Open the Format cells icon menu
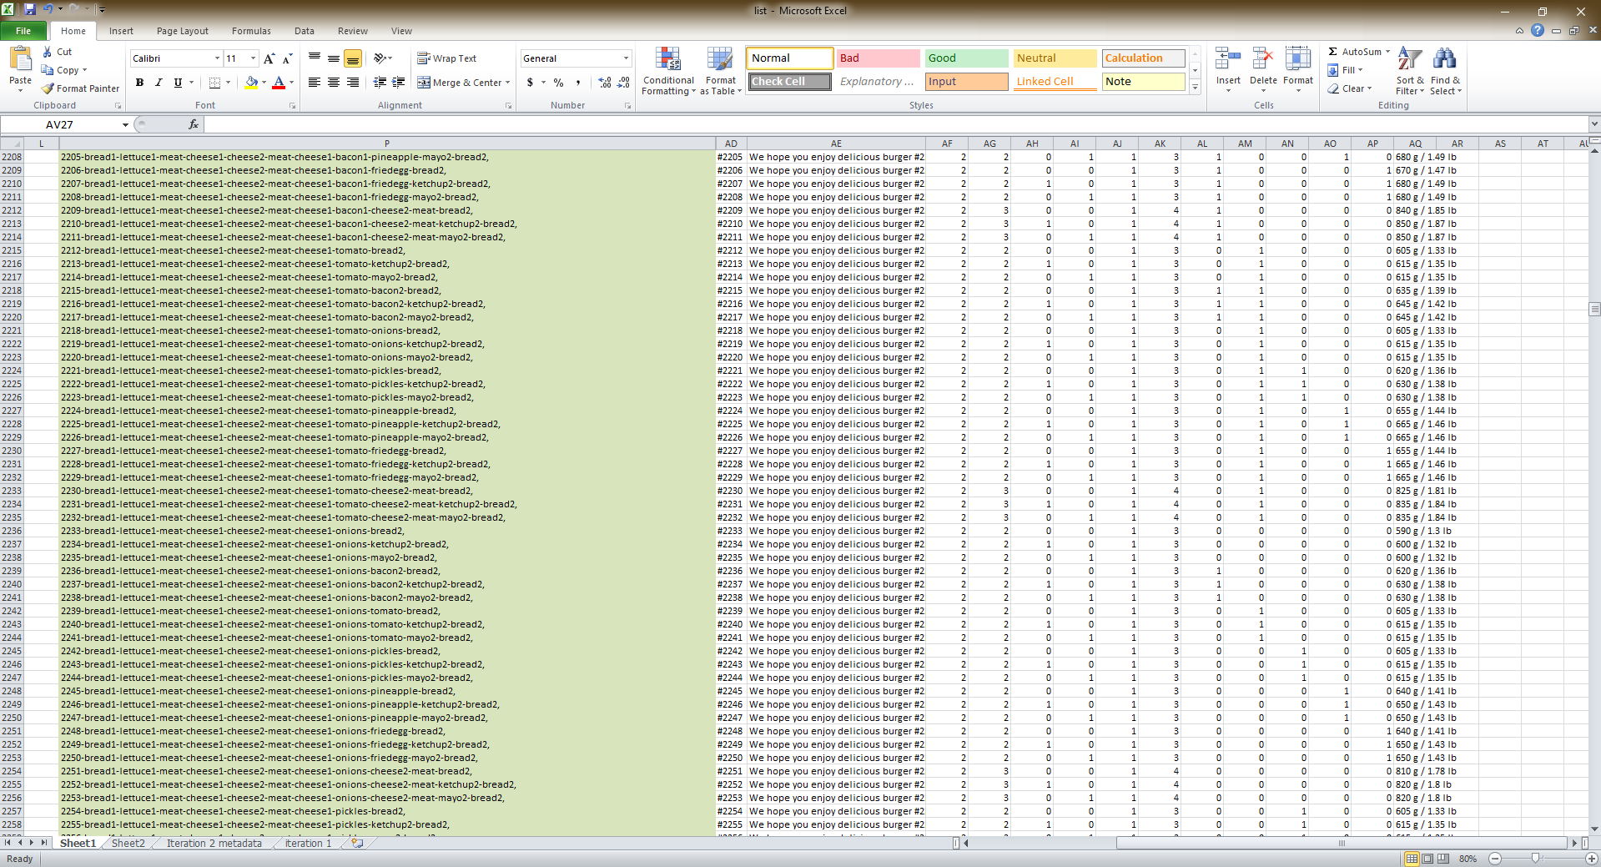 (1298, 70)
